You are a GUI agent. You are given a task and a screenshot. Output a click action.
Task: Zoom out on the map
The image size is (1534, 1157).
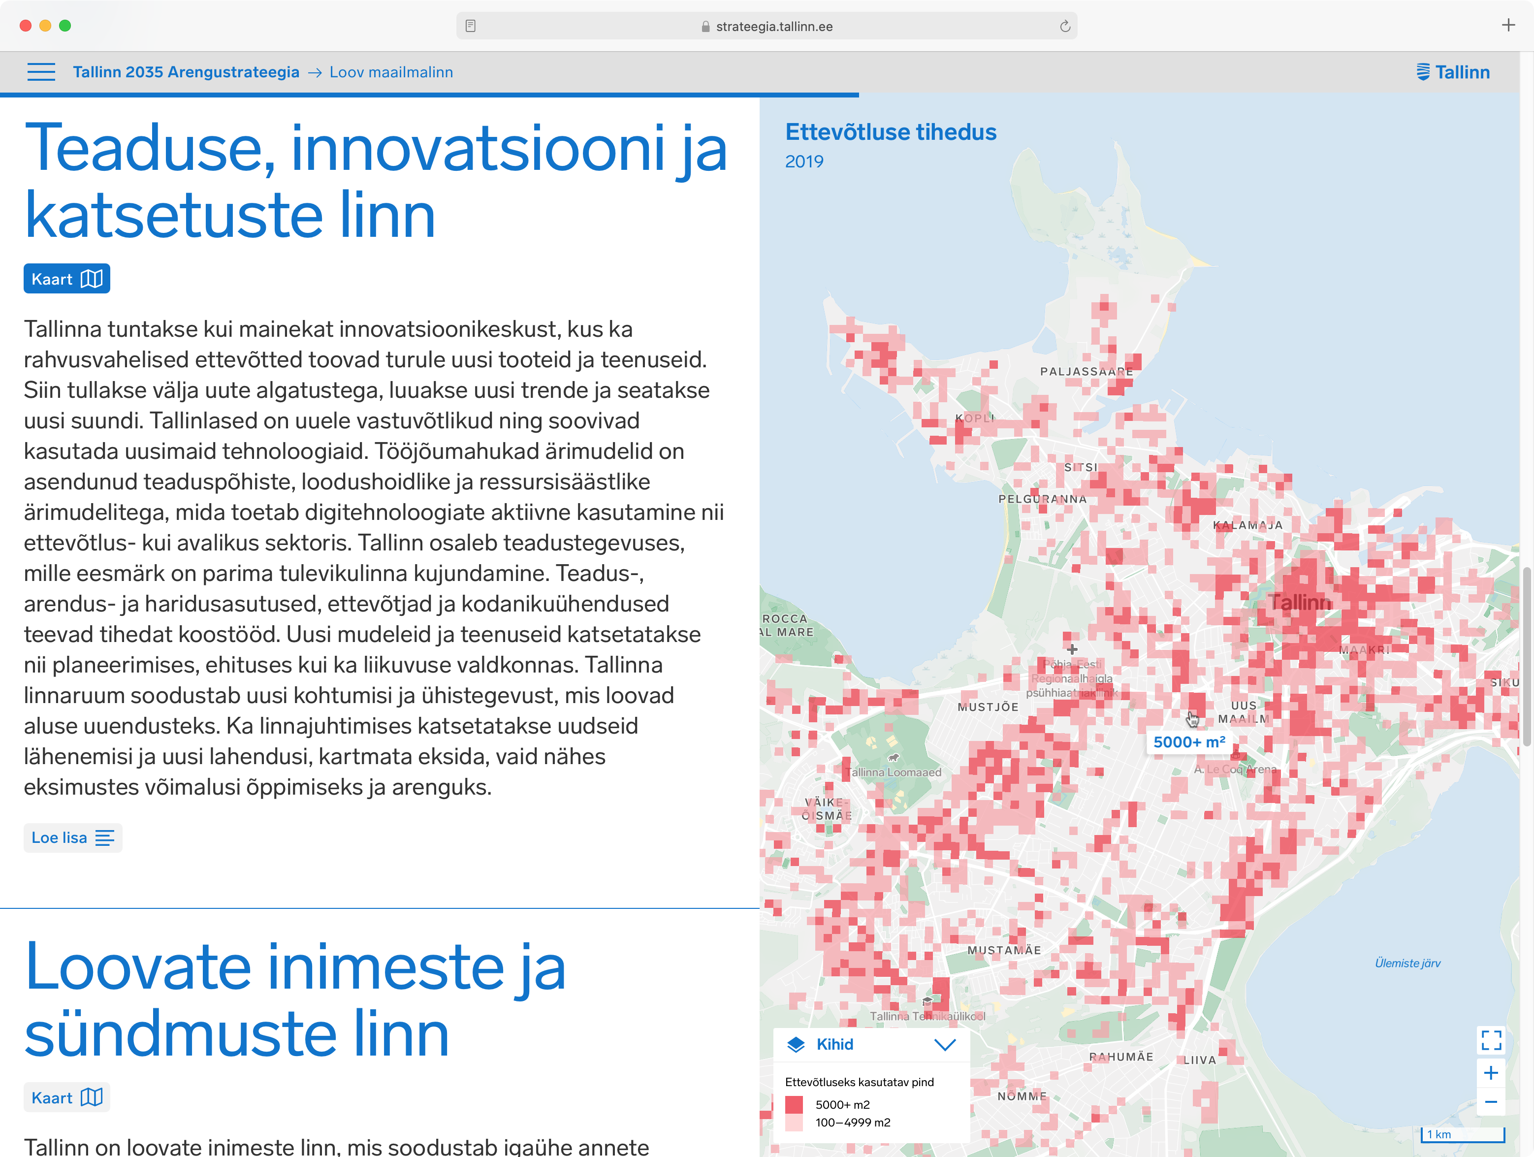coord(1492,1101)
